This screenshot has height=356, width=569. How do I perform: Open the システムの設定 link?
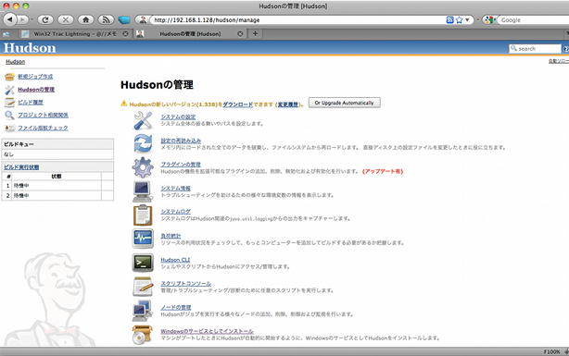point(178,117)
